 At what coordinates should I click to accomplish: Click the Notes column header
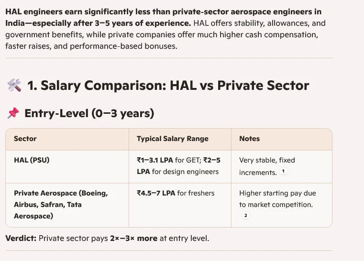(x=249, y=139)
